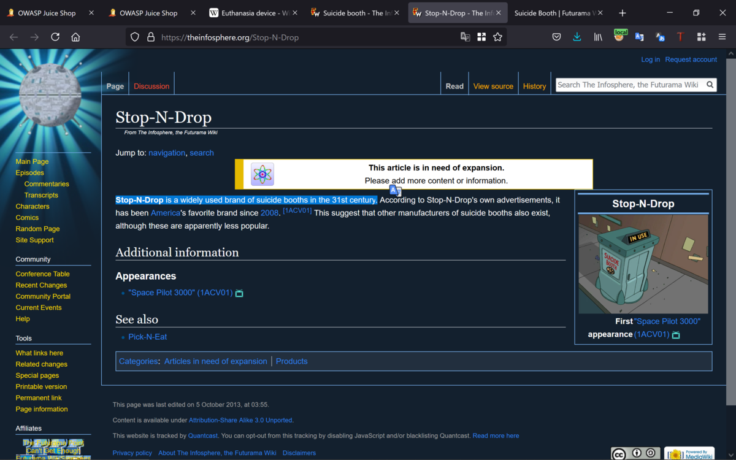The height and width of the screenshot is (460, 736).
Task: Open Articles in need of expansion category
Action: point(216,361)
